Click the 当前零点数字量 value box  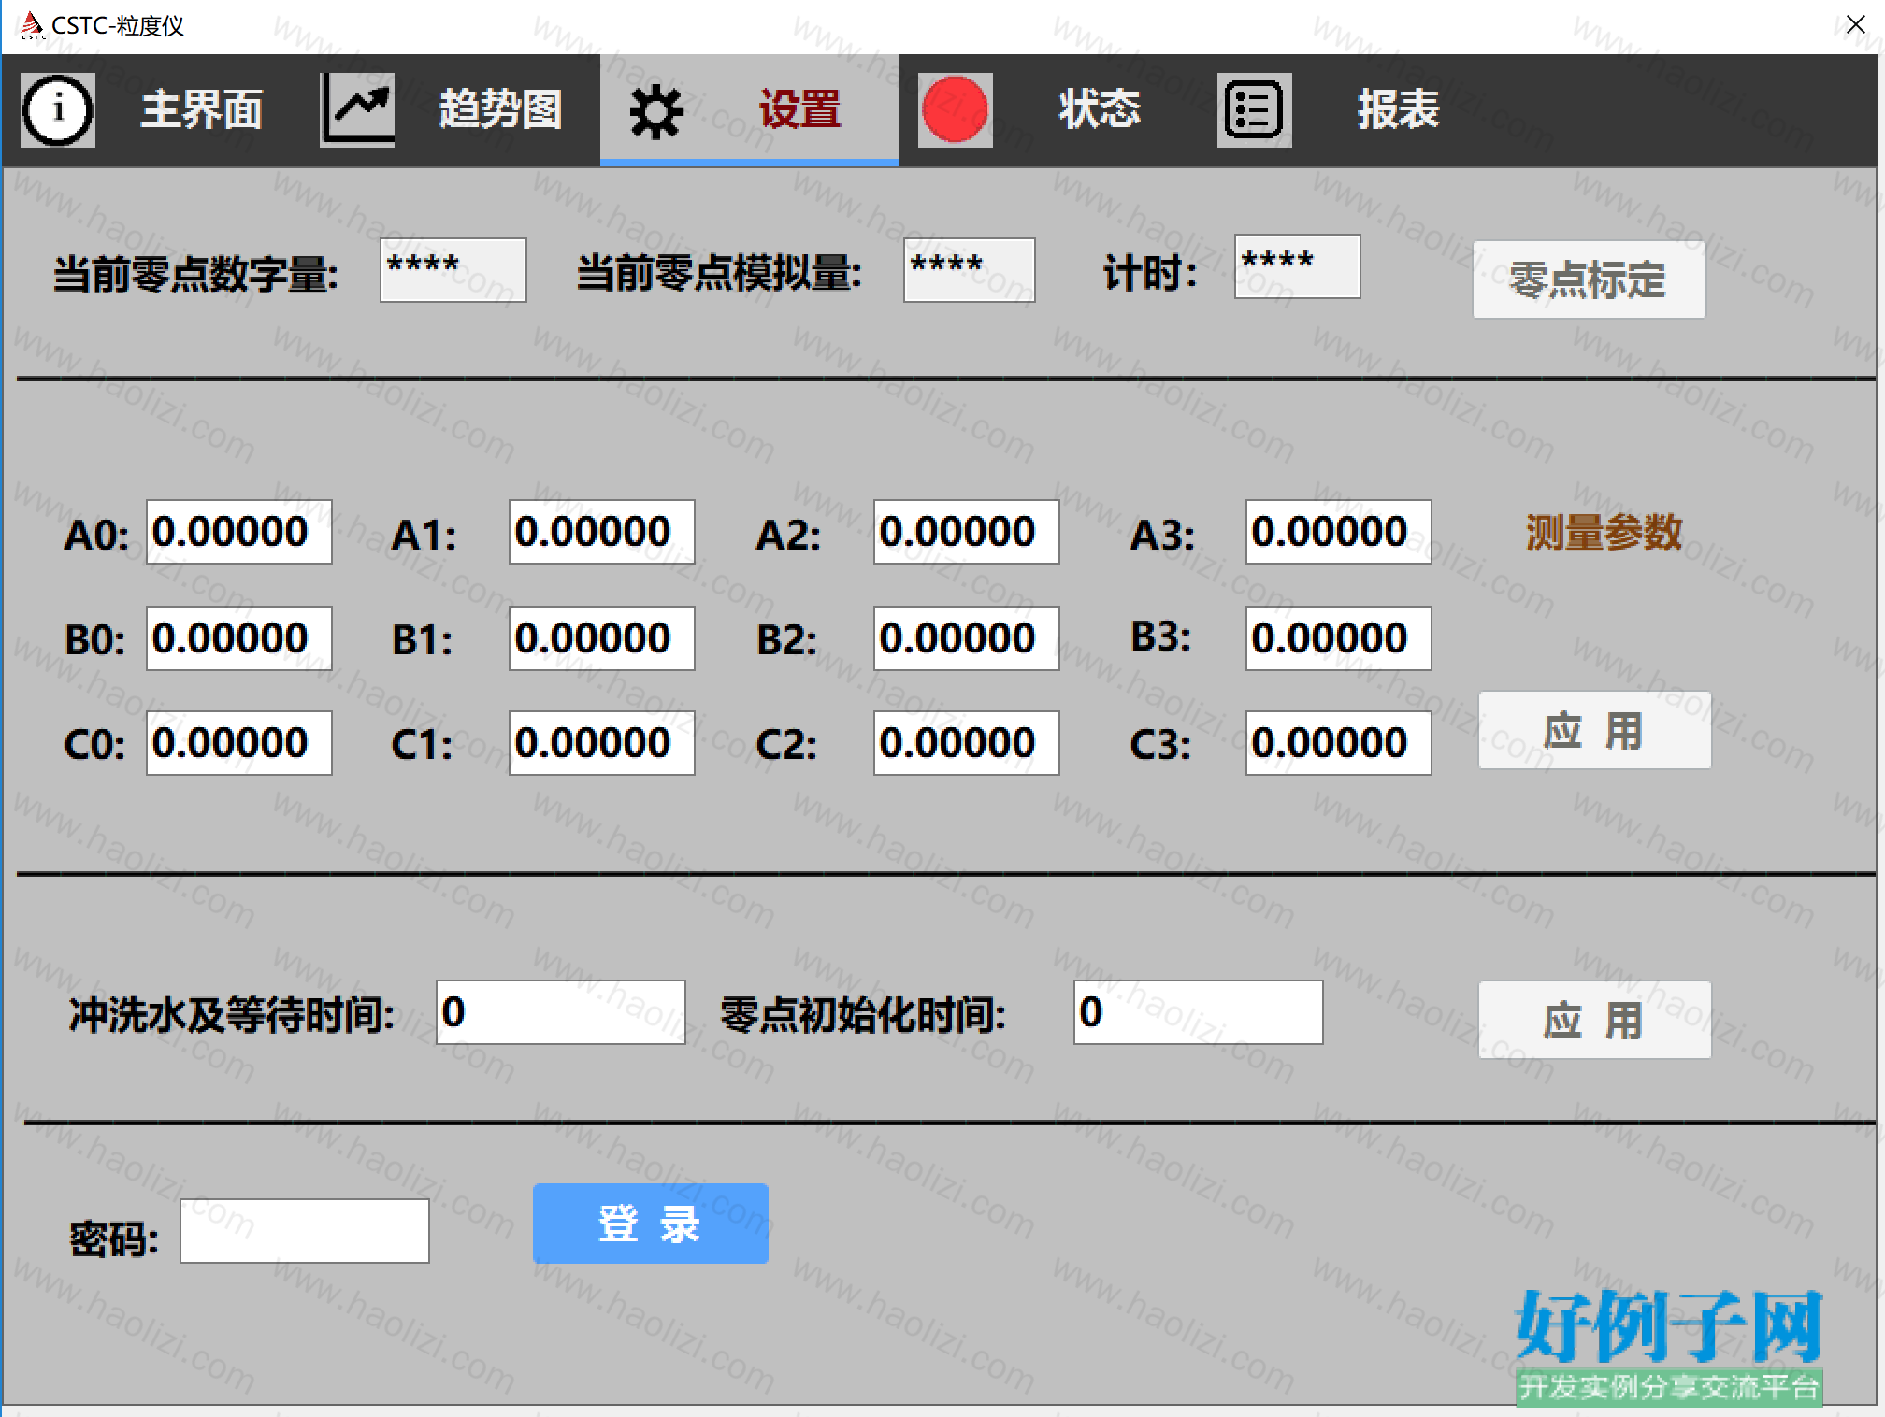click(x=453, y=270)
